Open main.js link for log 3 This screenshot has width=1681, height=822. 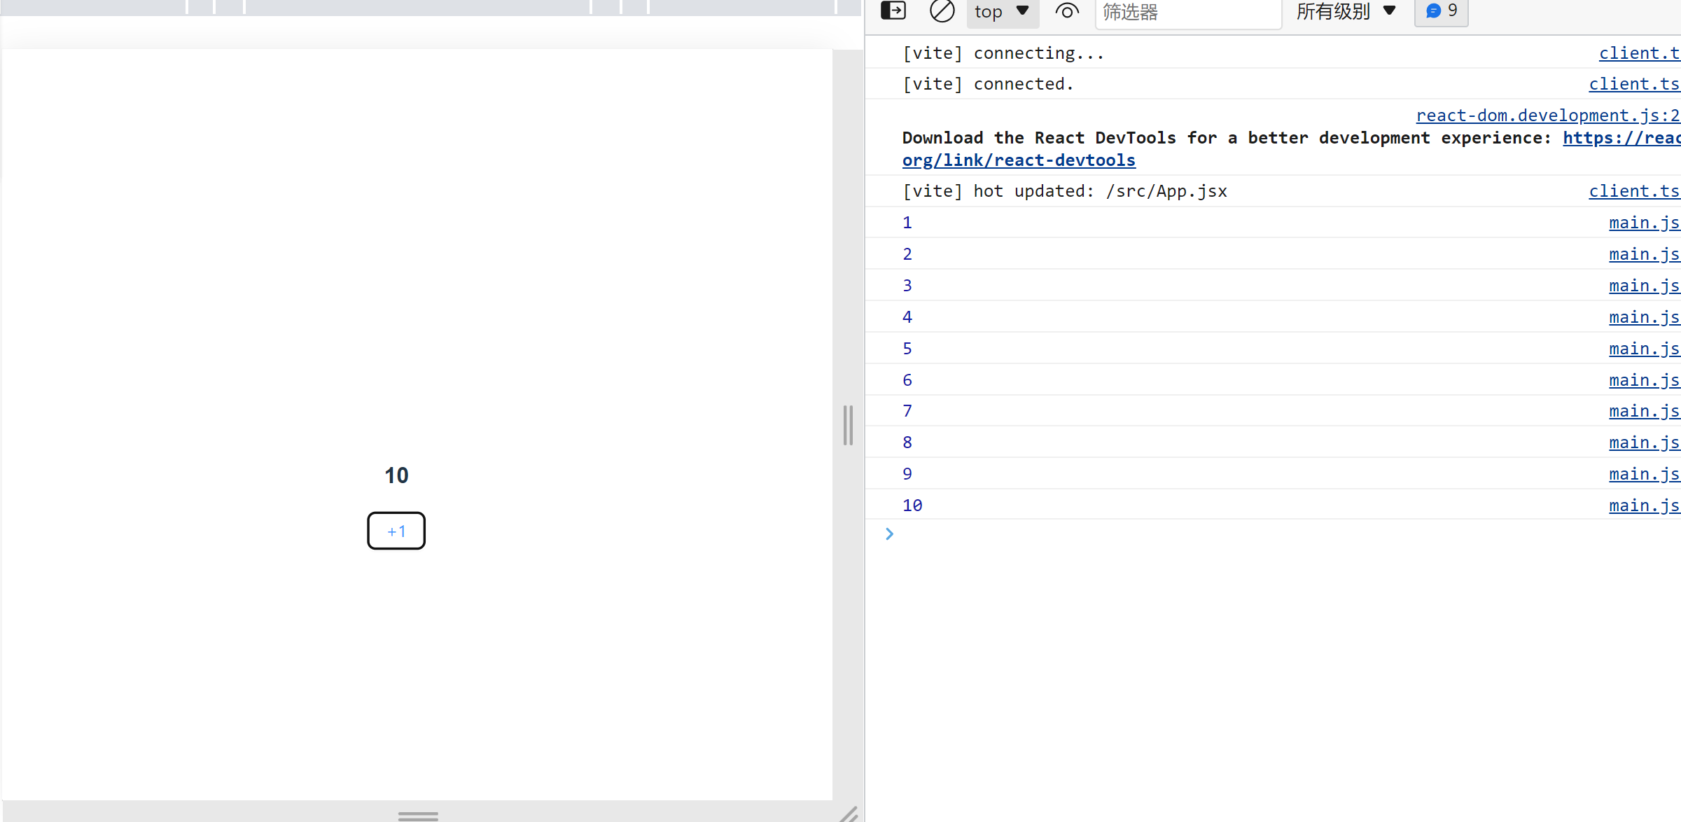(x=1645, y=286)
